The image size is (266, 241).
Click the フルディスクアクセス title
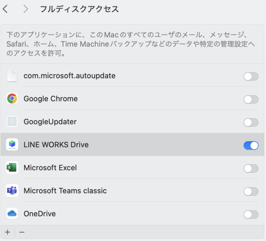tap(79, 9)
